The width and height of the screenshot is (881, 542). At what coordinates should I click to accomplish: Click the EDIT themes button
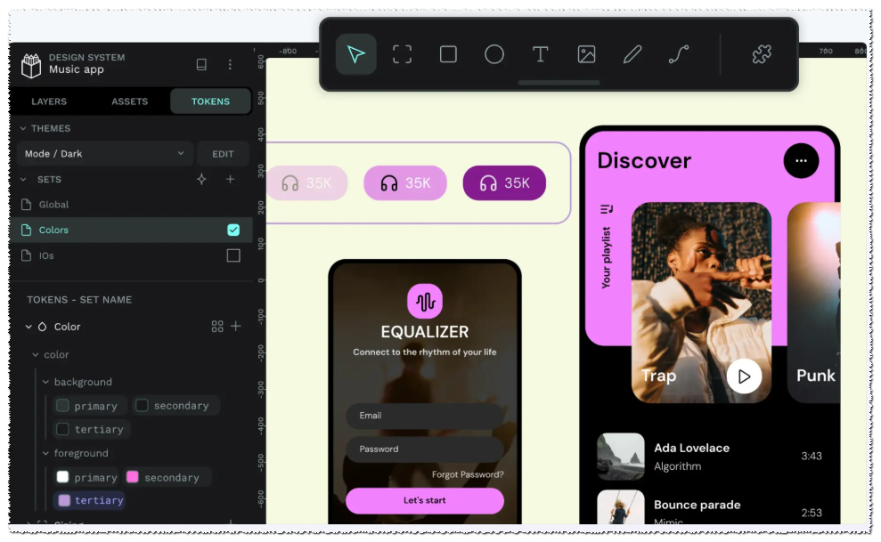point(223,154)
